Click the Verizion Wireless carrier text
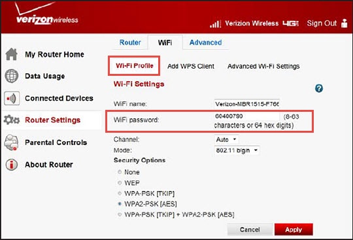Screen dimensions: 353x240 coord(252,23)
